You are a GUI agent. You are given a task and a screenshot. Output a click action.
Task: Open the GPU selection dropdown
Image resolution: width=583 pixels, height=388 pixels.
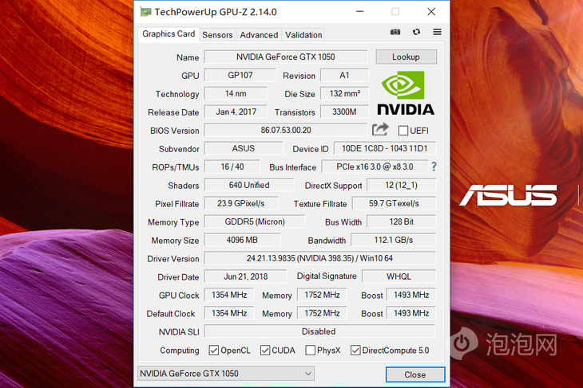[226, 374]
